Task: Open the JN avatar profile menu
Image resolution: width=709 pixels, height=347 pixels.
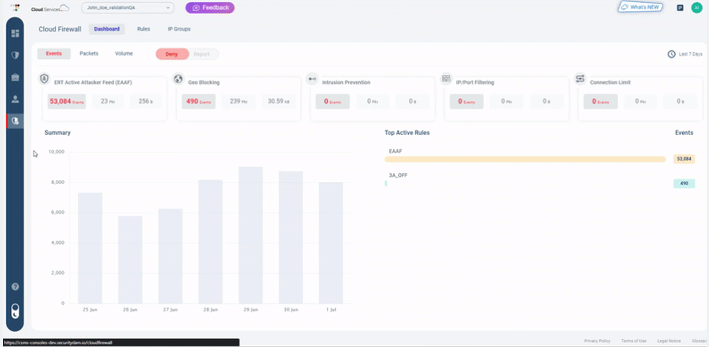Action: [x=695, y=8]
